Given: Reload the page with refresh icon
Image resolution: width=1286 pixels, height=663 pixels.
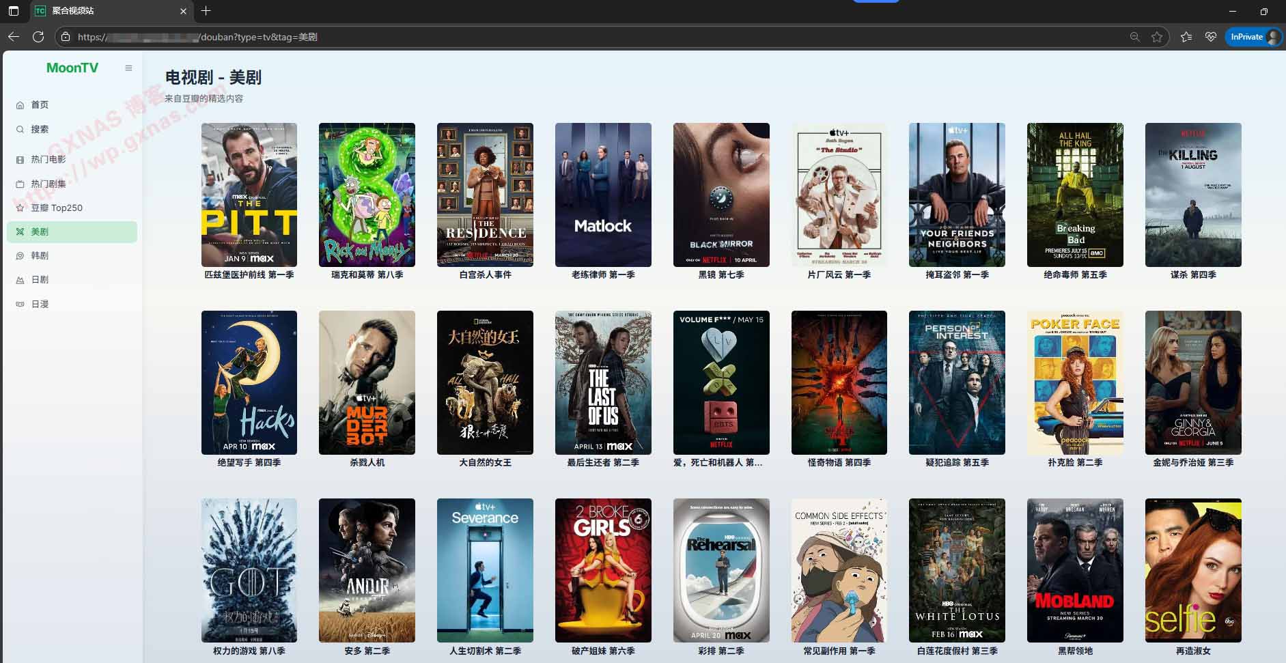Looking at the screenshot, I should point(38,37).
